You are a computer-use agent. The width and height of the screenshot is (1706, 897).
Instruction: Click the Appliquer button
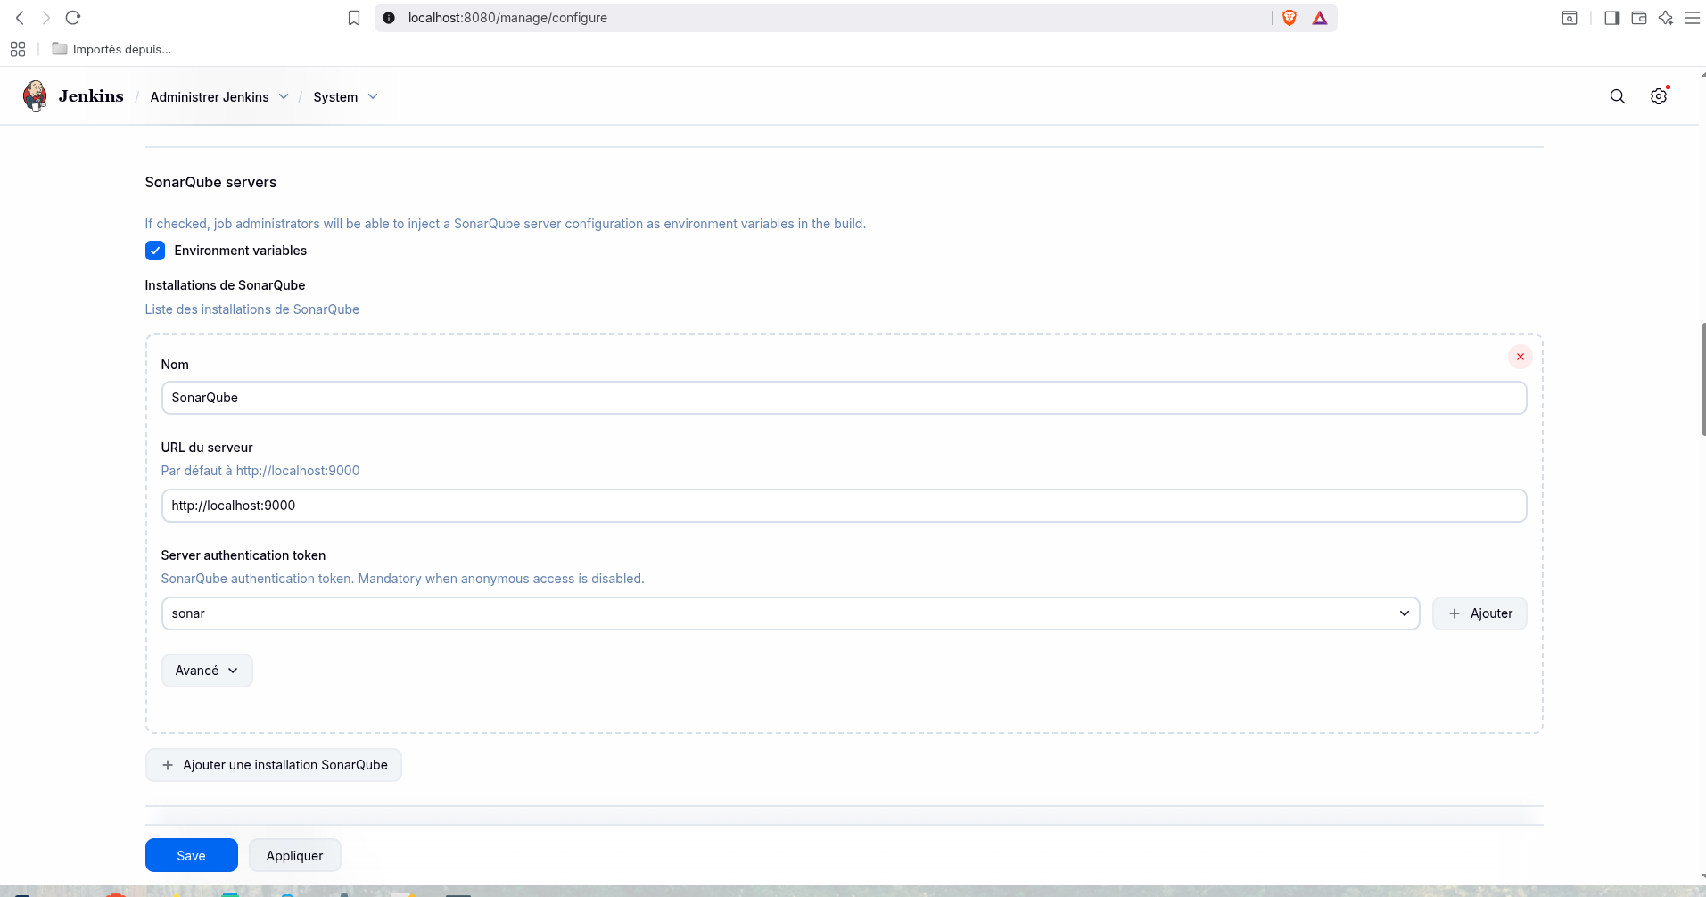(294, 855)
